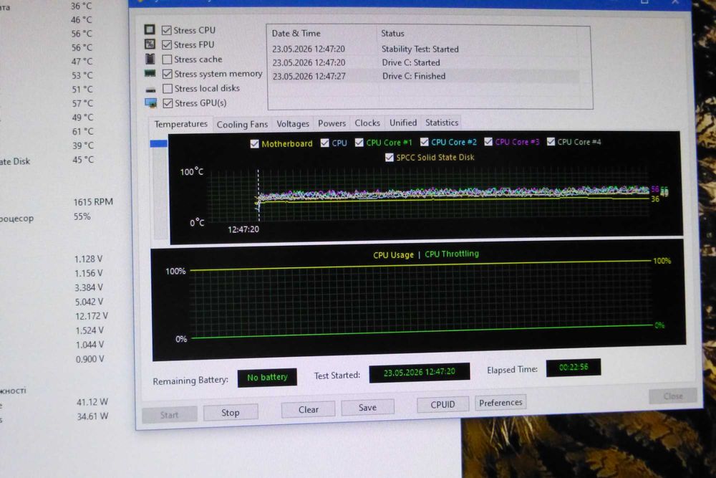Click the 12:47:20 timestamp under the temperature graph

pyautogui.click(x=243, y=229)
